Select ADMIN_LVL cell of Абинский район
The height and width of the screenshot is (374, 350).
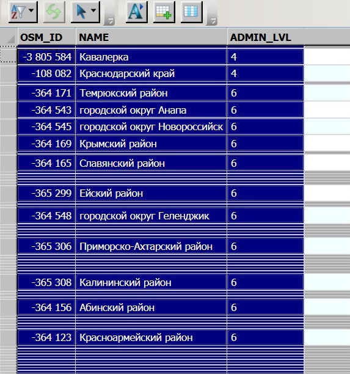click(265, 307)
